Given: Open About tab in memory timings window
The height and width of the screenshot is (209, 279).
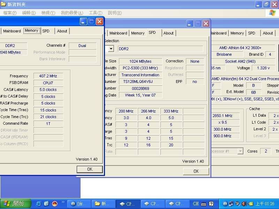Looking at the screenshot, I should click(62, 31).
